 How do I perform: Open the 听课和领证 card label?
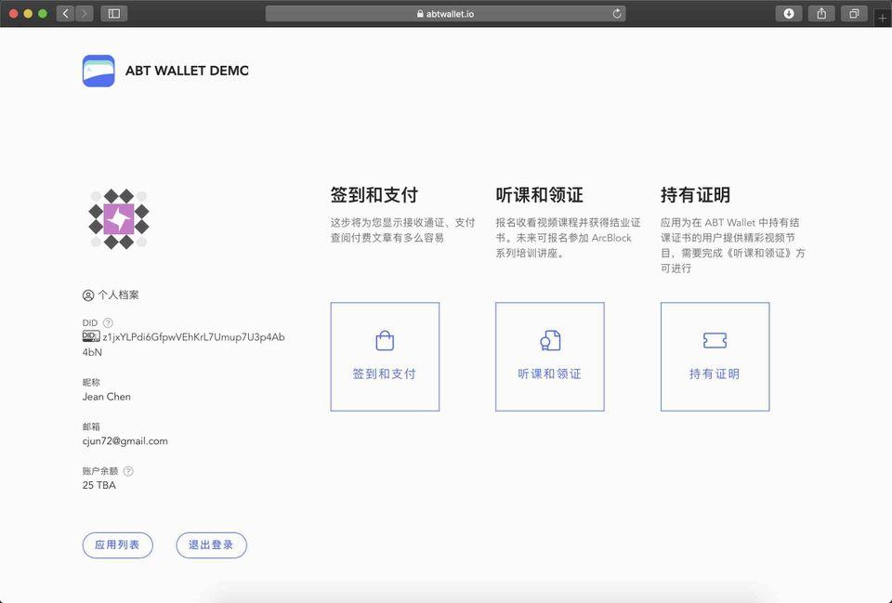[x=549, y=374]
